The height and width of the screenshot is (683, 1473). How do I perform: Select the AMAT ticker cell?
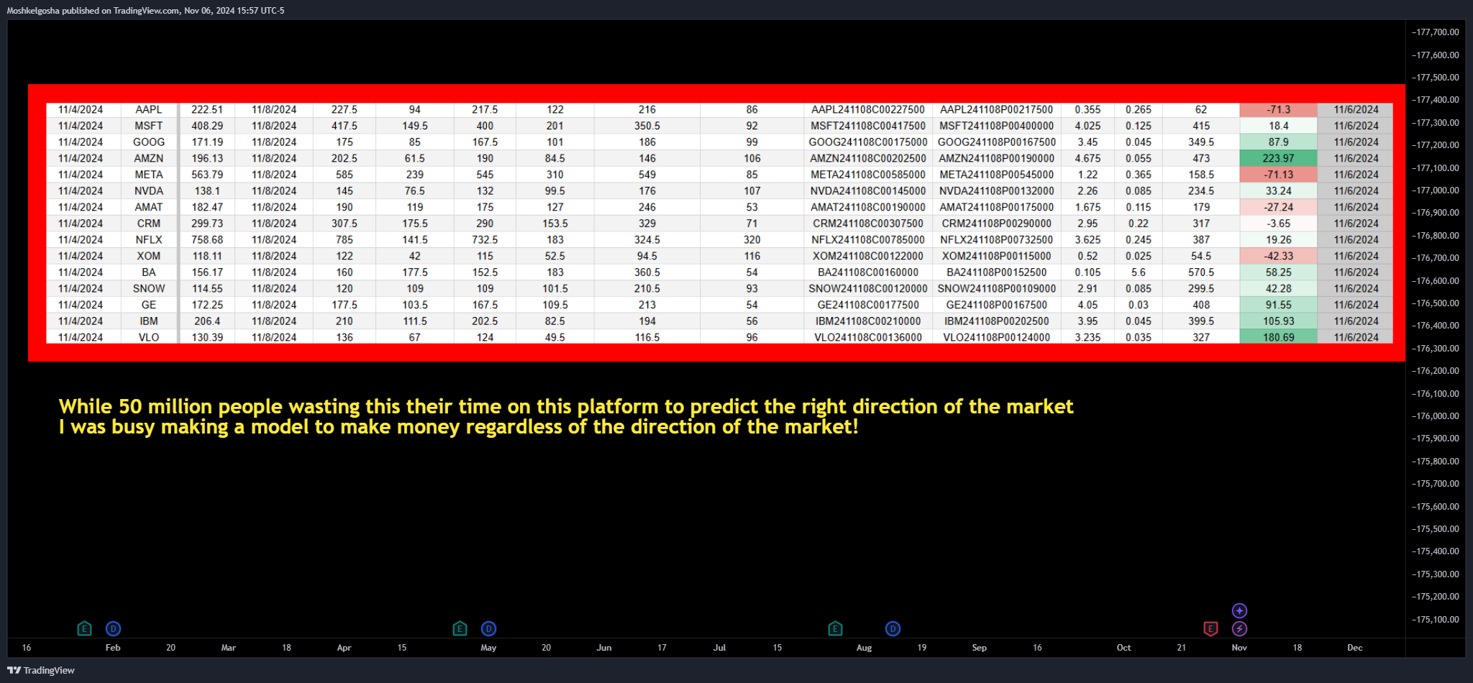tap(149, 207)
